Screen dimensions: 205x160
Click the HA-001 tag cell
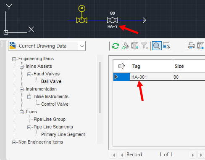click(151, 77)
